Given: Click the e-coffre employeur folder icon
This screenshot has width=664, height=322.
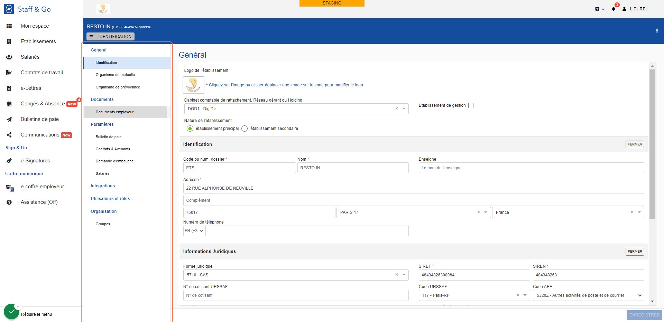Looking at the screenshot, I should coord(10,187).
